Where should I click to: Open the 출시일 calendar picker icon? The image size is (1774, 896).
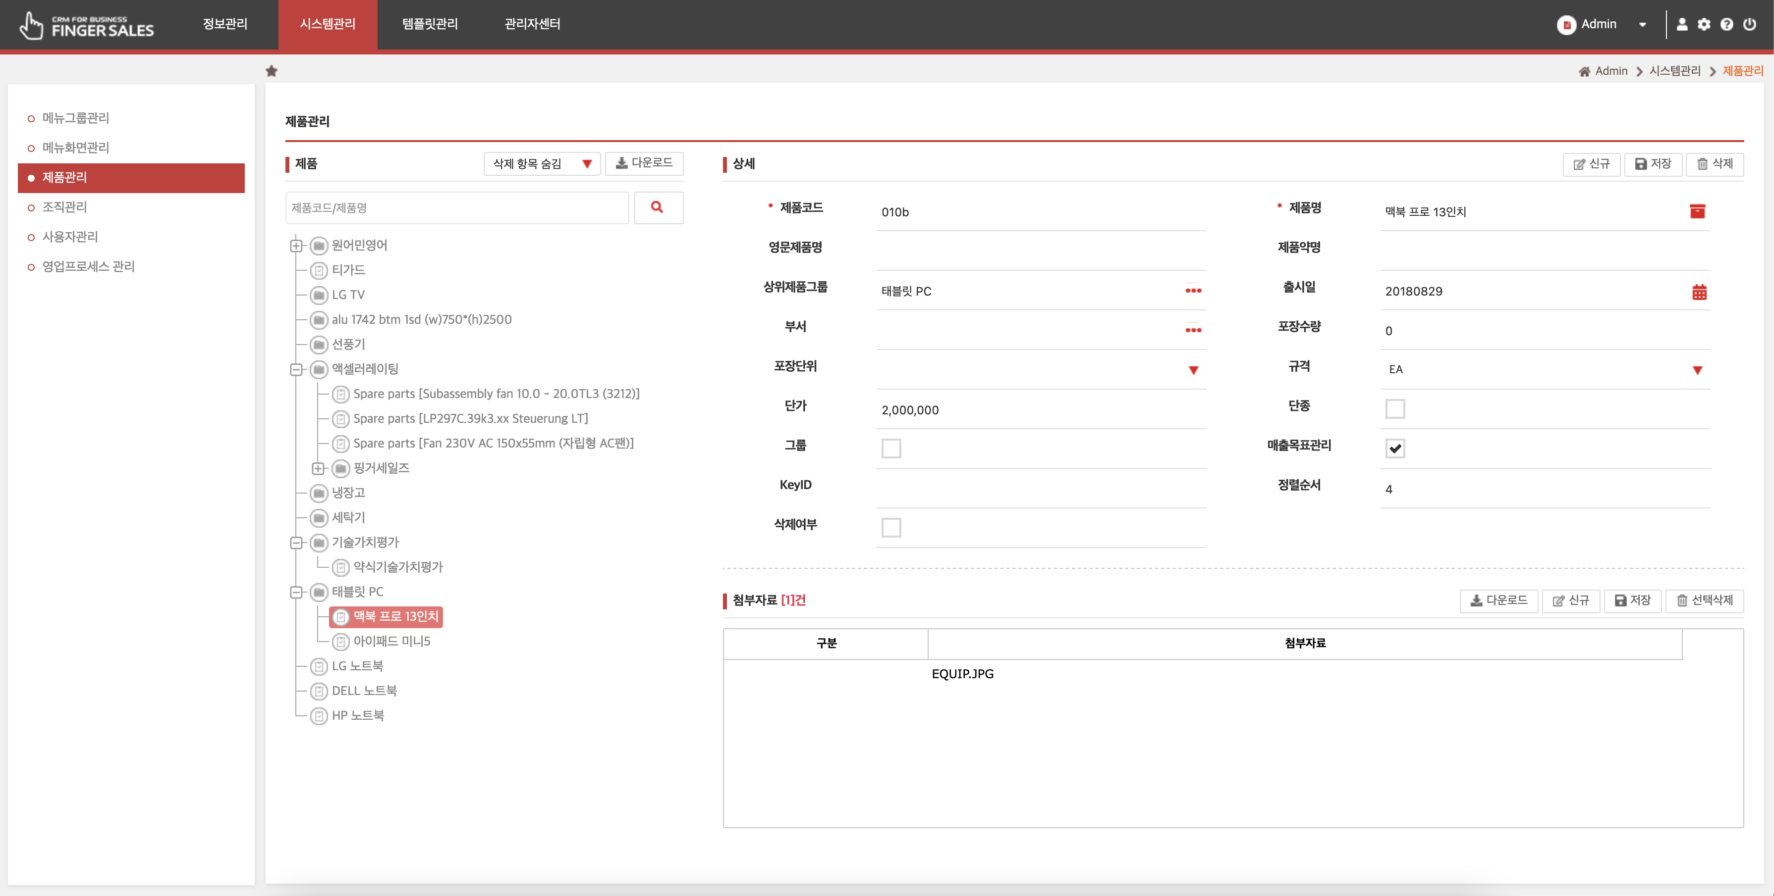point(1699,292)
